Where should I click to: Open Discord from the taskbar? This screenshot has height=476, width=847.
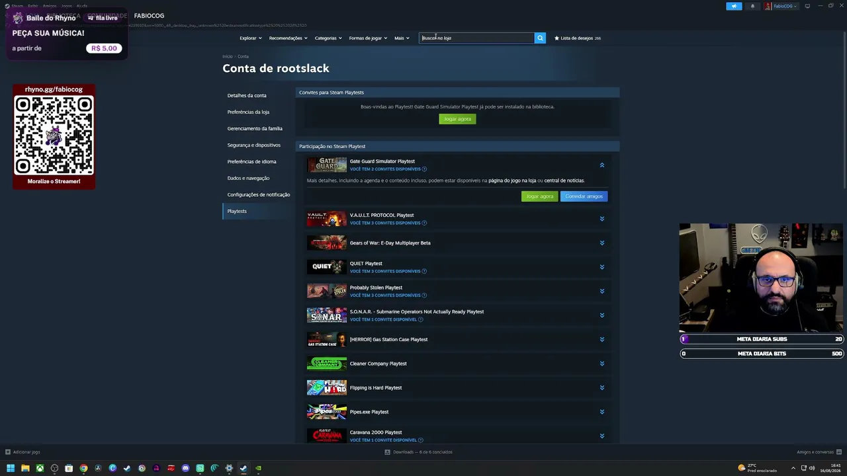tap(185, 468)
